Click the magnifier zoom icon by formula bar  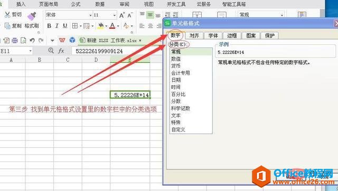click(x=51, y=51)
